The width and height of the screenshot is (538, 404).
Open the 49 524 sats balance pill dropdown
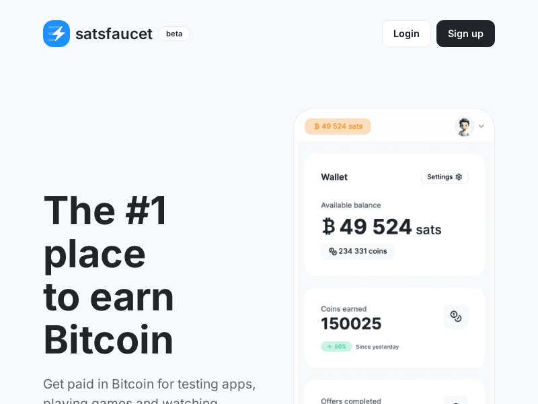pyautogui.click(x=338, y=127)
